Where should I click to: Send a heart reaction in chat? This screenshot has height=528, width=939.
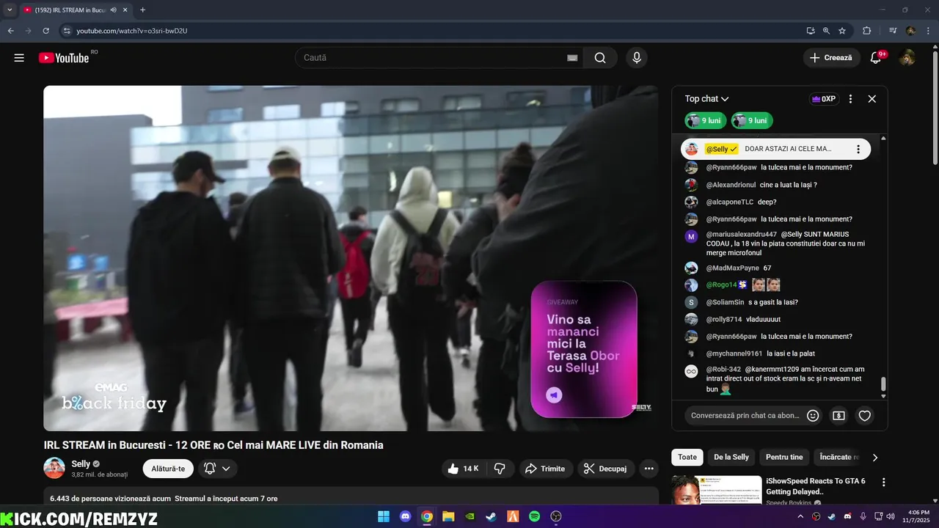coord(865,416)
